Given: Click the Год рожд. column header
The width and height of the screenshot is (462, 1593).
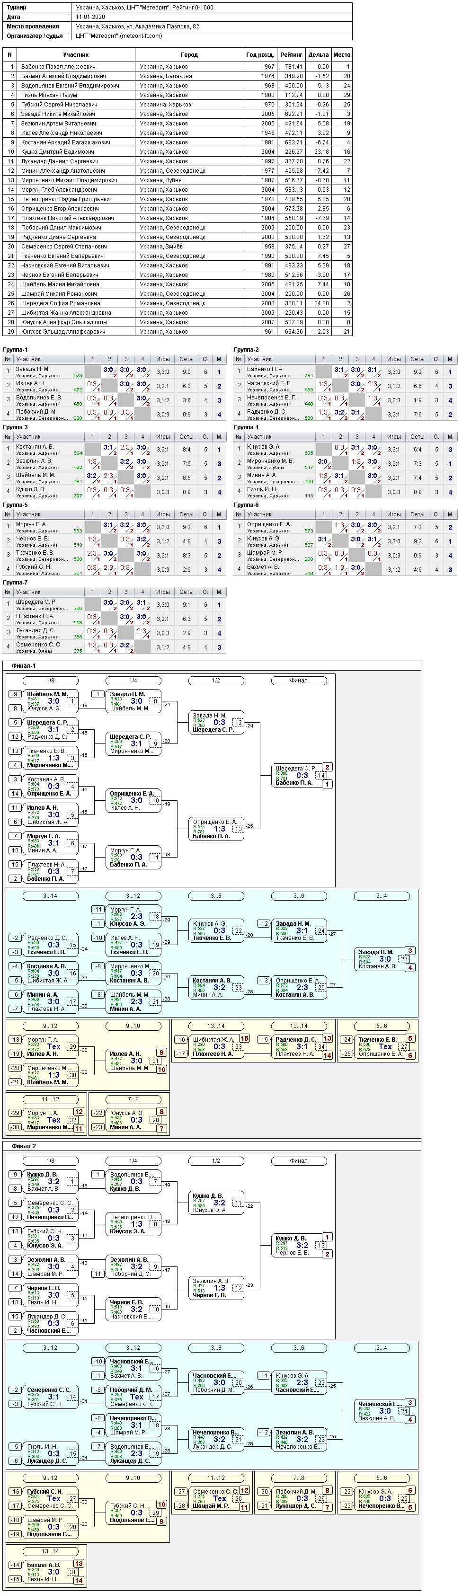Looking at the screenshot, I should [260, 55].
